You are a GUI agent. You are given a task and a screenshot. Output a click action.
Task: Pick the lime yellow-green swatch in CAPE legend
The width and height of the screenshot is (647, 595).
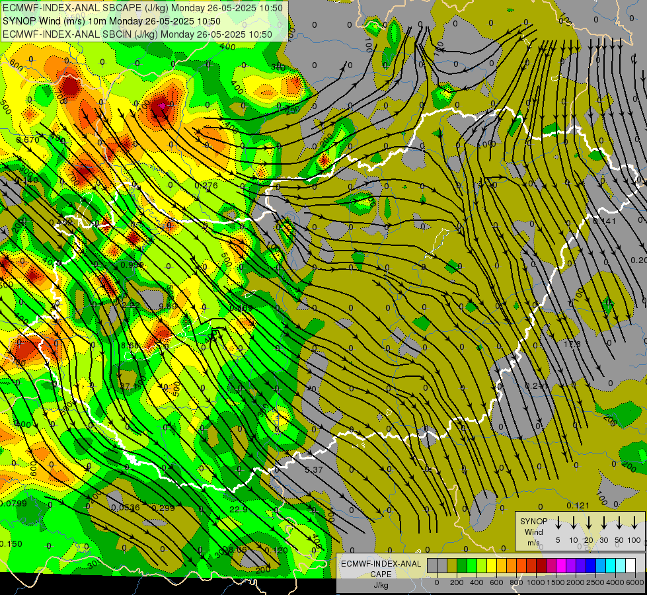pyautogui.click(x=482, y=565)
